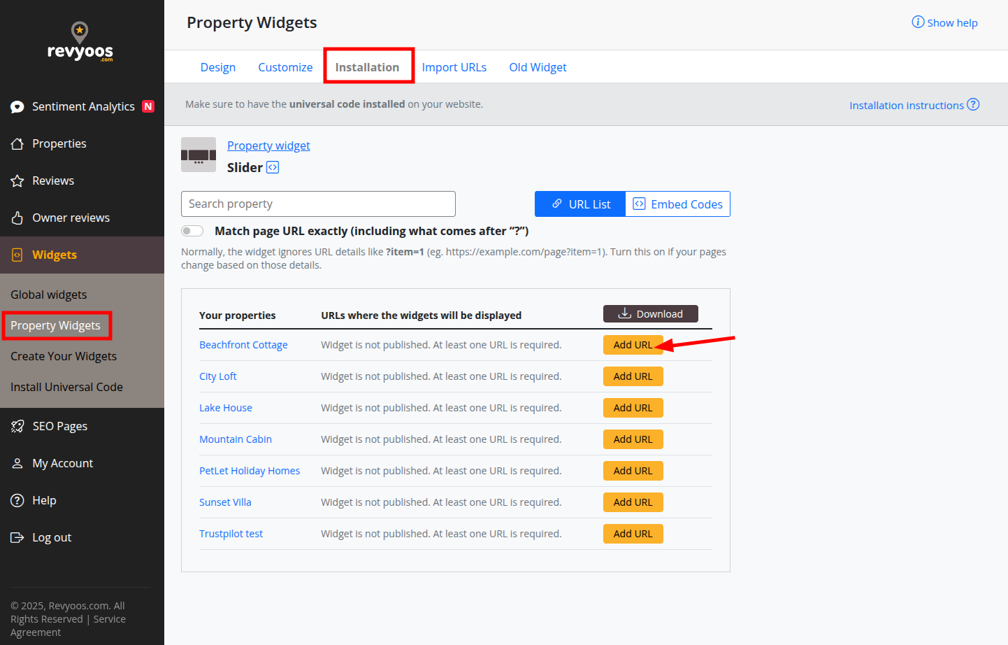
Task: Click 'URLs where the widgets will be displayed' header
Action: (x=422, y=316)
